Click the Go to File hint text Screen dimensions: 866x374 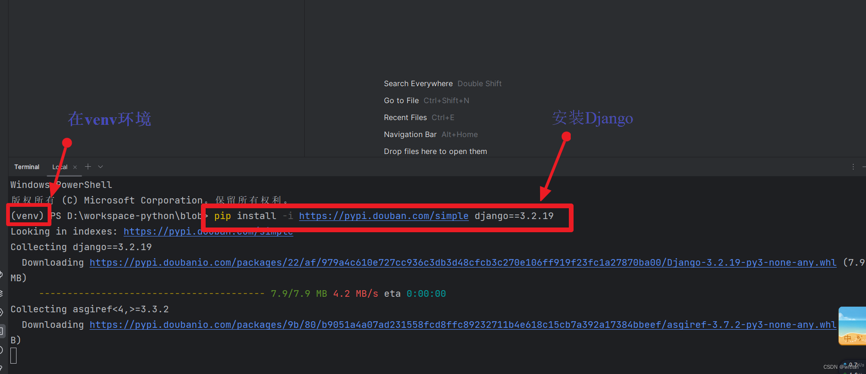pos(401,100)
